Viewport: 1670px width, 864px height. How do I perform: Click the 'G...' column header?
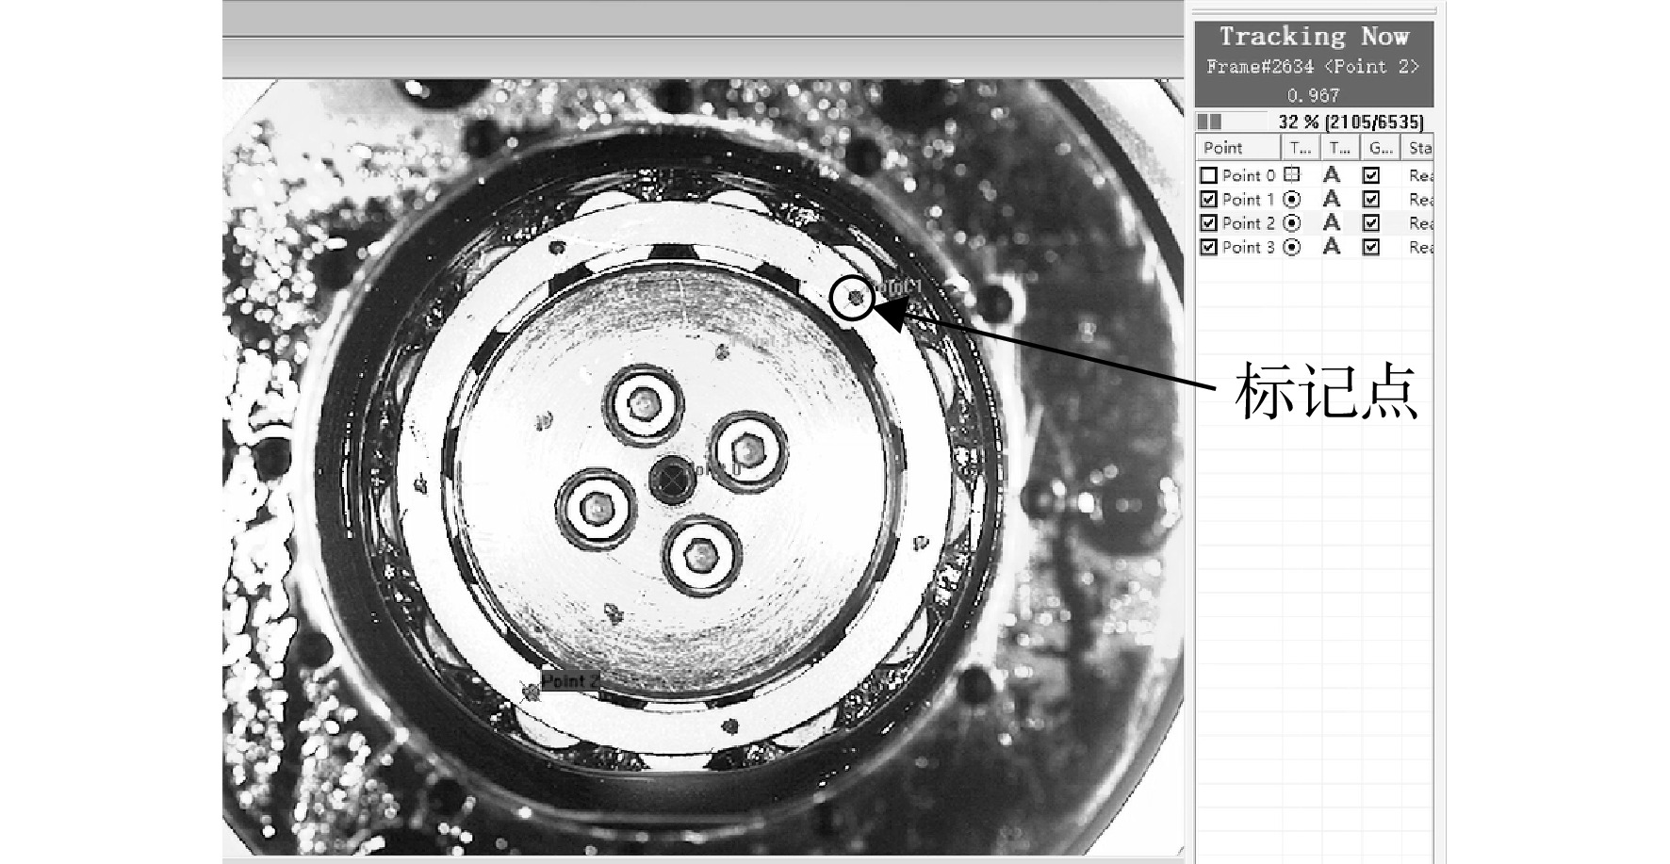click(x=1381, y=148)
